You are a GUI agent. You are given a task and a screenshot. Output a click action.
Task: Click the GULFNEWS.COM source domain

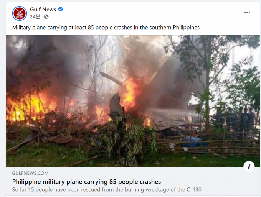coord(30,173)
